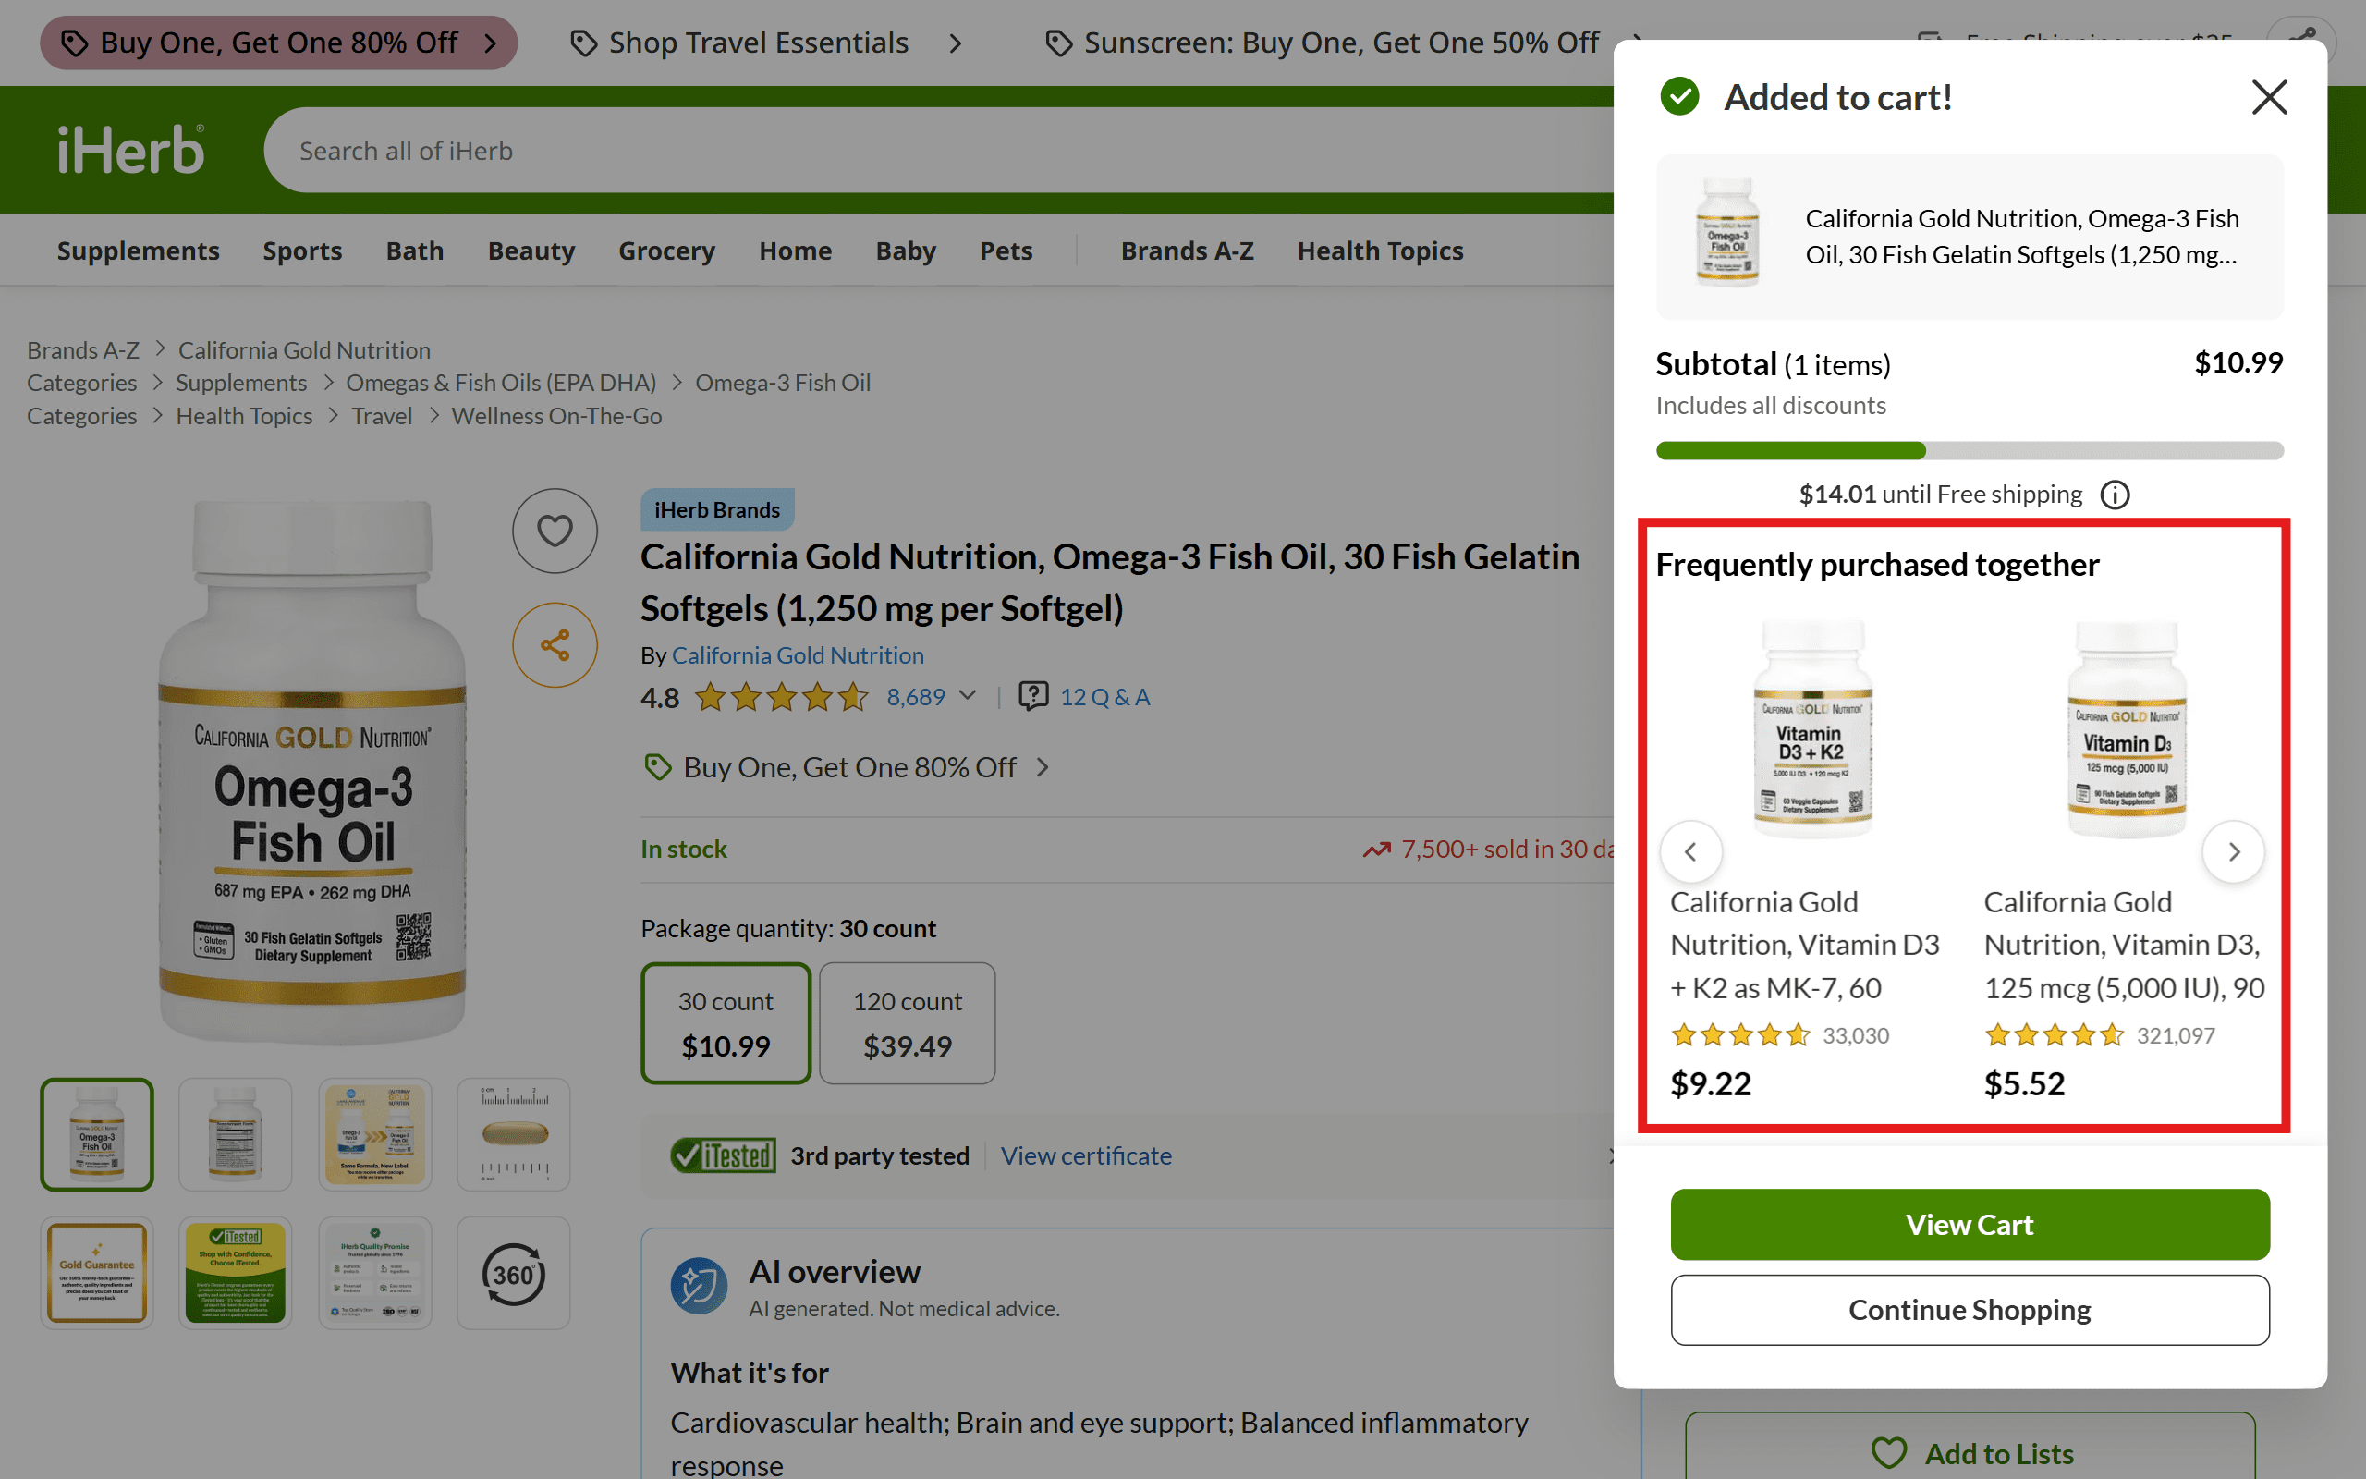Click the Q & A speech bubble icon

click(1033, 695)
